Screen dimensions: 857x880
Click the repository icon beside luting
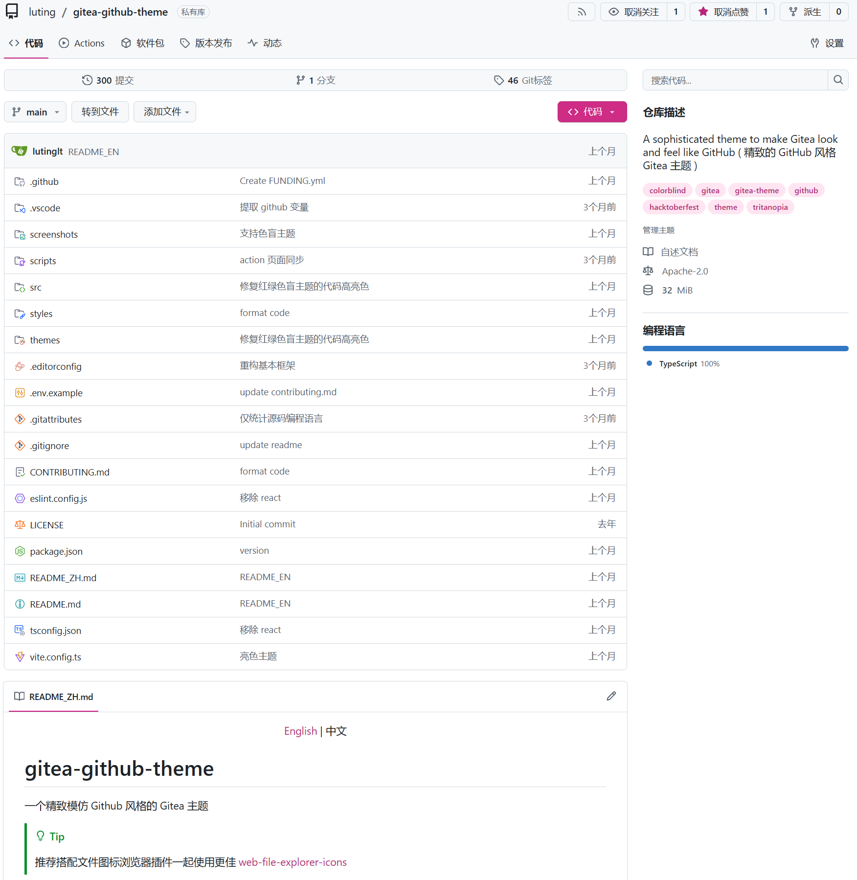12,12
